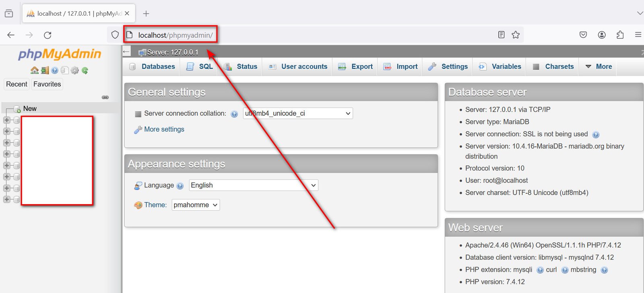Viewport: 644px width, 293px height.
Task: Open help icon next to mbstring extension
Action: pyautogui.click(x=604, y=270)
